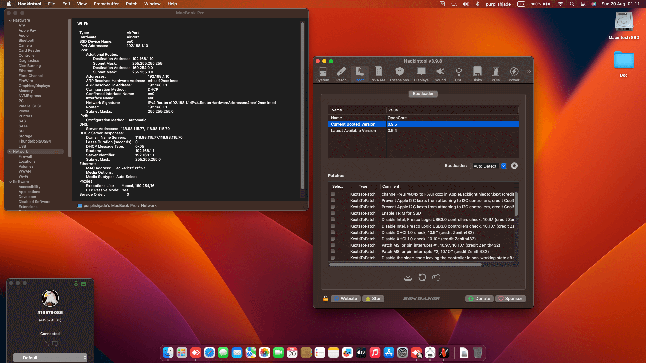Tick the first AppleBacklightInjector patch checkbox
Viewport: 646px width, 363px height.
[333, 194]
